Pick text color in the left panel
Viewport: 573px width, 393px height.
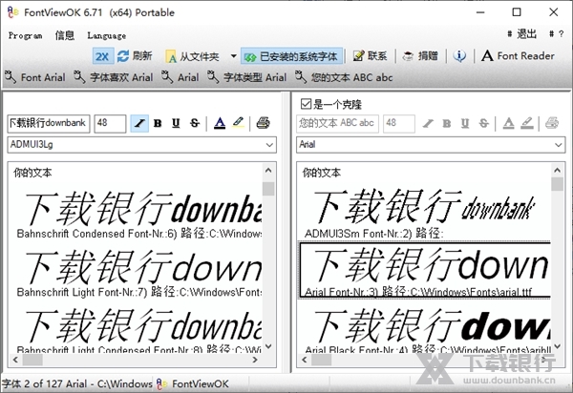[220, 123]
